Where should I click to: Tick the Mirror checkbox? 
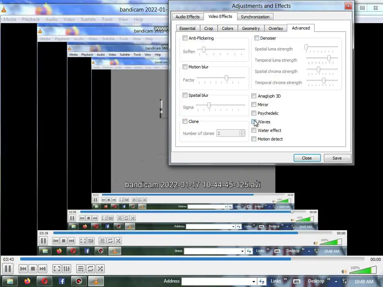(254, 105)
